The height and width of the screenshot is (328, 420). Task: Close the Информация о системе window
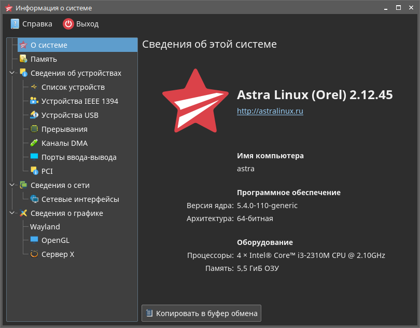point(411,8)
